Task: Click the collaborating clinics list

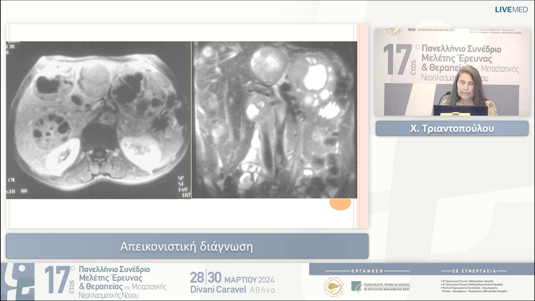Action: (x=474, y=286)
